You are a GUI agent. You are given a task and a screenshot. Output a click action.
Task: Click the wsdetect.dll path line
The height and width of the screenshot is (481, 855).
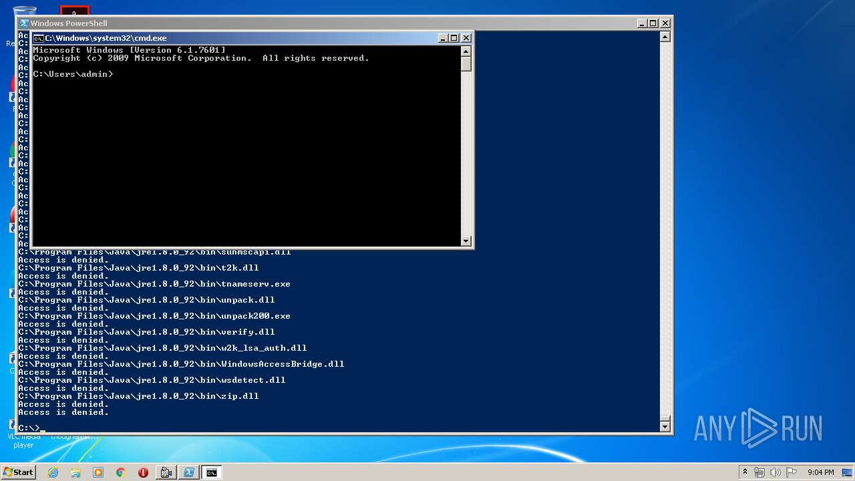point(152,380)
